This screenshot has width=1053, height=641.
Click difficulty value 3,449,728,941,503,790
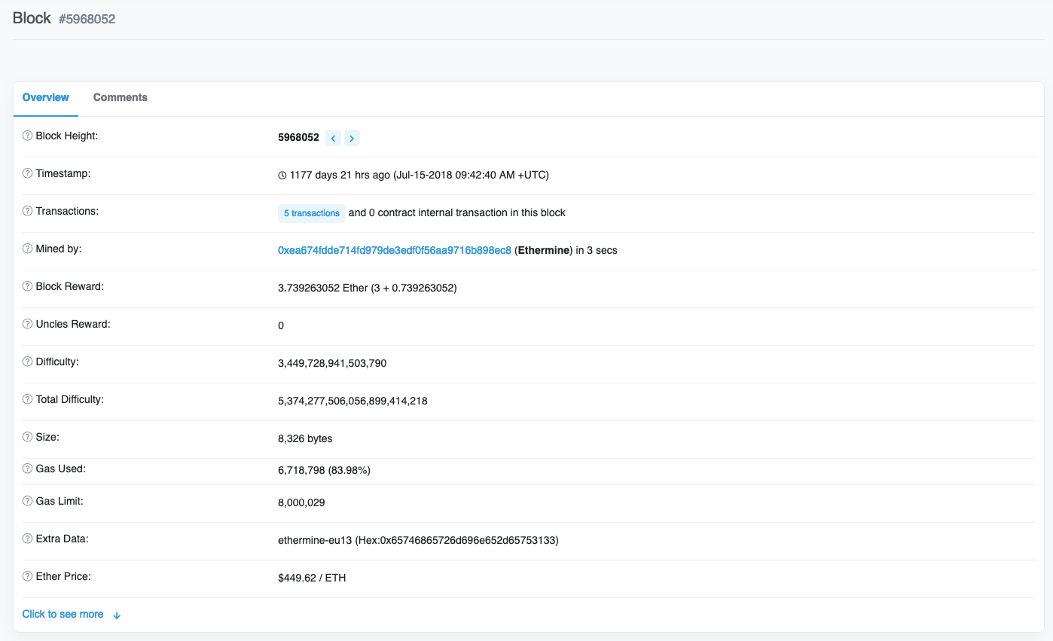click(x=332, y=363)
